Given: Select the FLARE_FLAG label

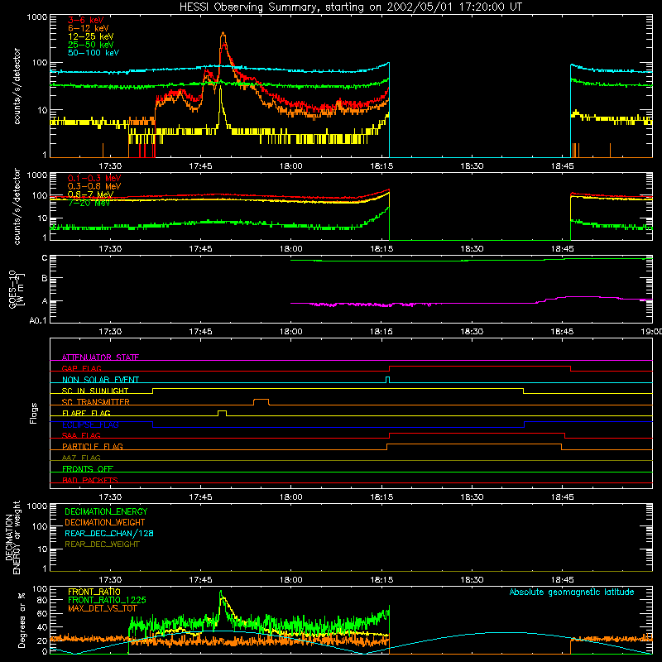Looking at the screenshot, I should pos(86,413).
